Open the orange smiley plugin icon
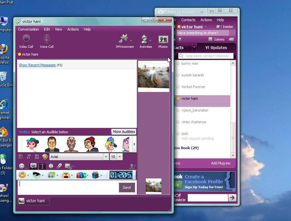291x221 pixels. 22,175
